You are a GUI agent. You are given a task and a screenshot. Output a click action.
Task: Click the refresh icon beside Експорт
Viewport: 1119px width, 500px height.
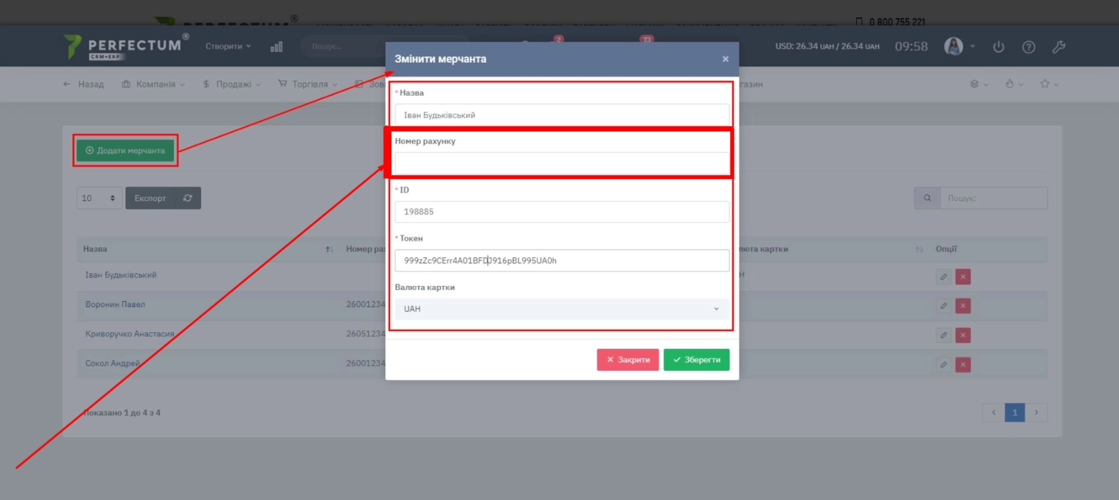click(x=188, y=198)
